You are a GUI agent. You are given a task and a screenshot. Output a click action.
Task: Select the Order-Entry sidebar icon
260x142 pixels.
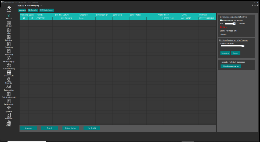[x=9, y=44]
